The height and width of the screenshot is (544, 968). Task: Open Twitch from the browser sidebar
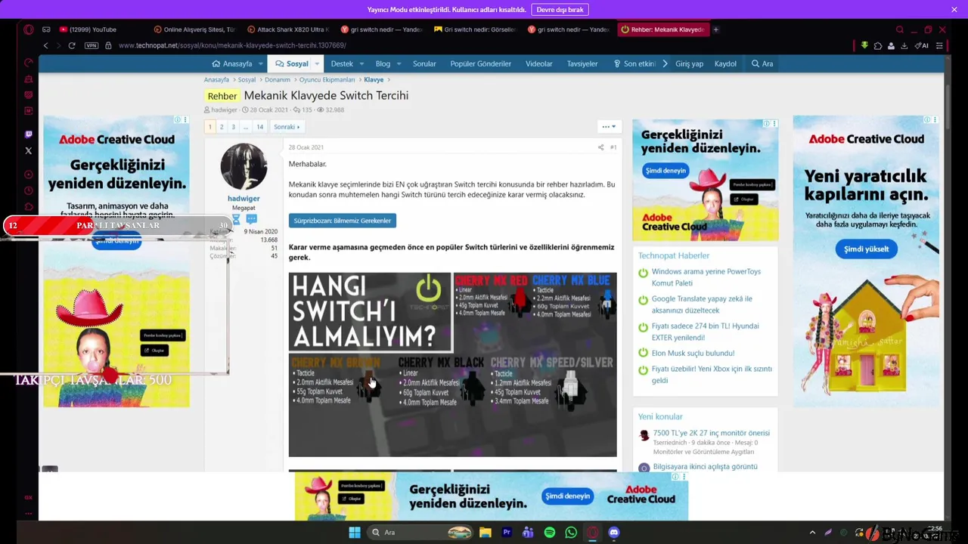click(29, 134)
